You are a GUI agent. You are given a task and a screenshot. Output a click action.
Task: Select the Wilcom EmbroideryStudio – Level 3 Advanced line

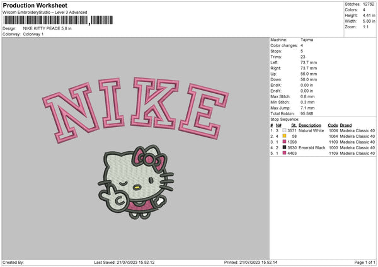point(45,13)
